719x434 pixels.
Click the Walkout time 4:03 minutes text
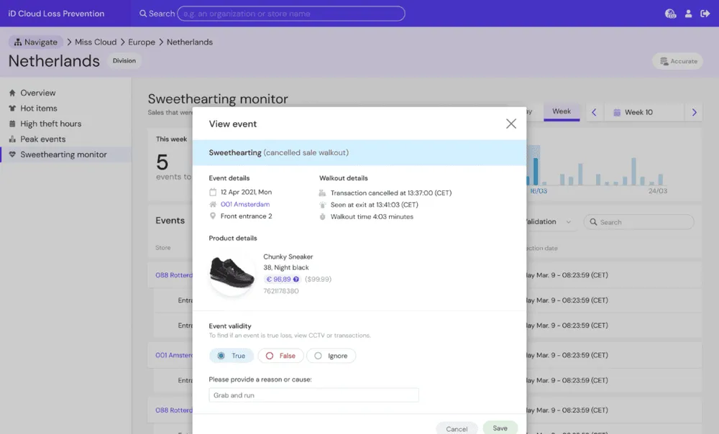[x=372, y=217]
